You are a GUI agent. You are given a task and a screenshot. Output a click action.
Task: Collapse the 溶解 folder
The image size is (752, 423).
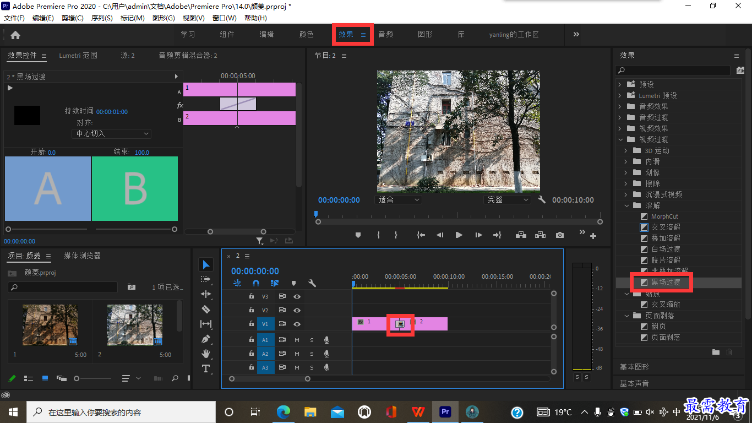626,205
